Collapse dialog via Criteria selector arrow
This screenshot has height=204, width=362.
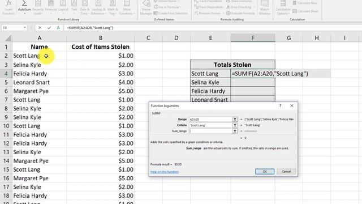click(235, 125)
